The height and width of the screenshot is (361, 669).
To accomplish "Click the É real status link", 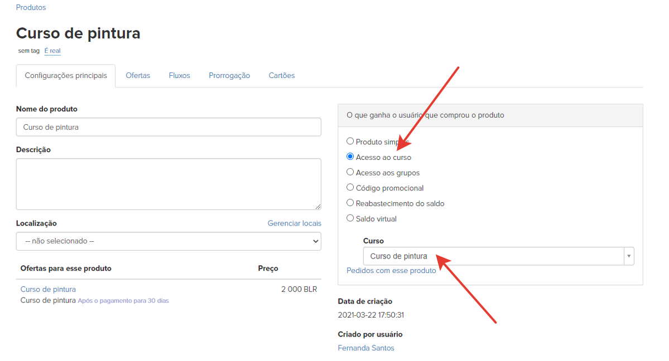I will pyautogui.click(x=52, y=51).
